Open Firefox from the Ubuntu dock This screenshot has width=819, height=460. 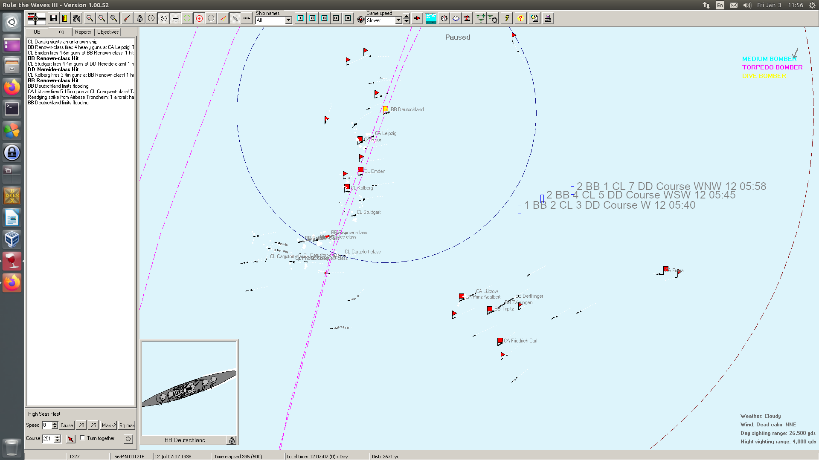click(12, 87)
